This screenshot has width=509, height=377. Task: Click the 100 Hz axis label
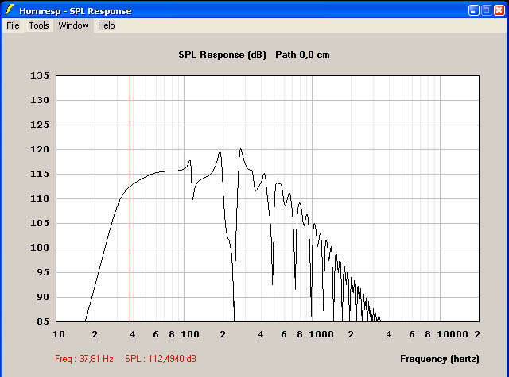click(x=190, y=334)
